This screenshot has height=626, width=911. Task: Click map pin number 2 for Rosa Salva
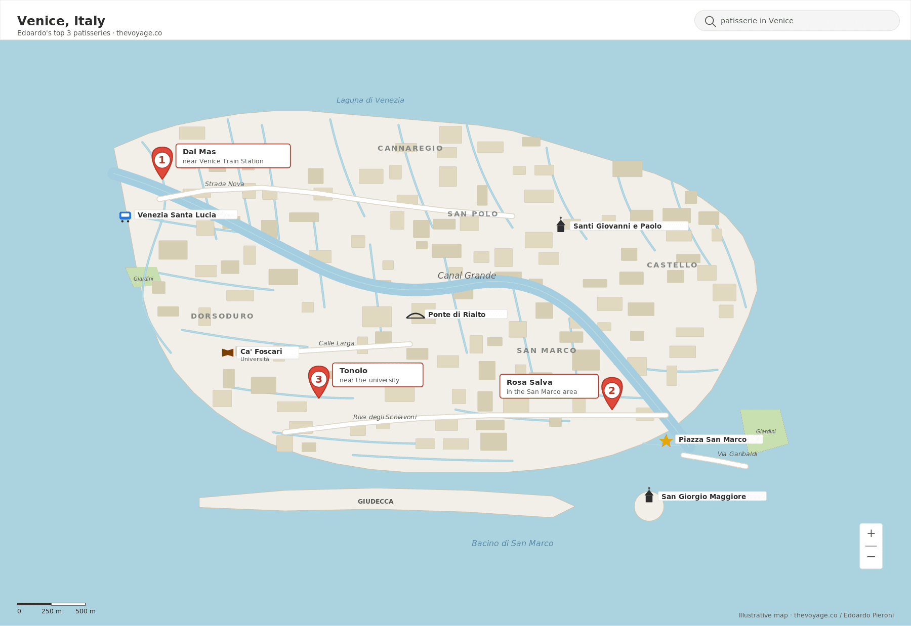pyautogui.click(x=612, y=392)
